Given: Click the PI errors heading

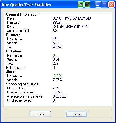Looking at the screenshot, I should 13,35.
